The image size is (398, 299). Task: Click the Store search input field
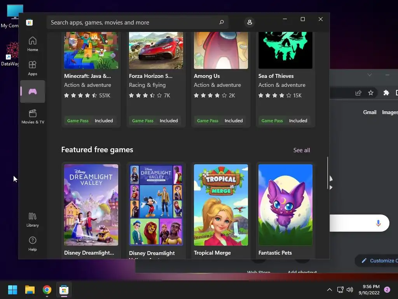[137, 22]
